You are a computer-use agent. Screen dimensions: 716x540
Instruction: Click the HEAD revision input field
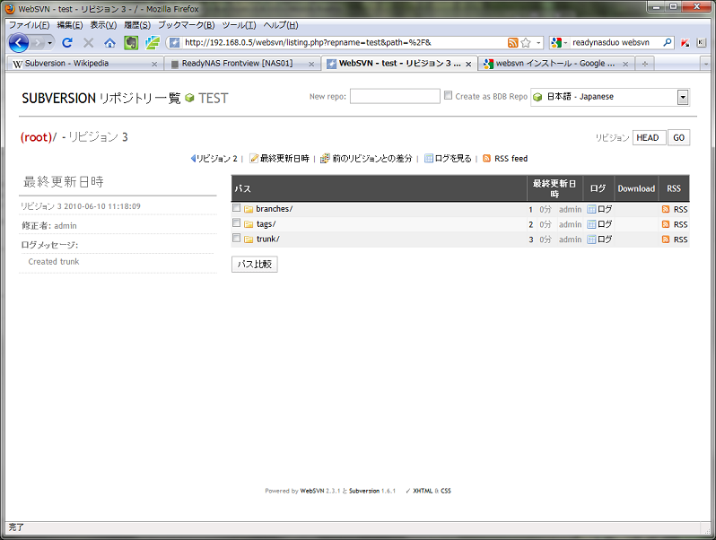click(649, 137)
